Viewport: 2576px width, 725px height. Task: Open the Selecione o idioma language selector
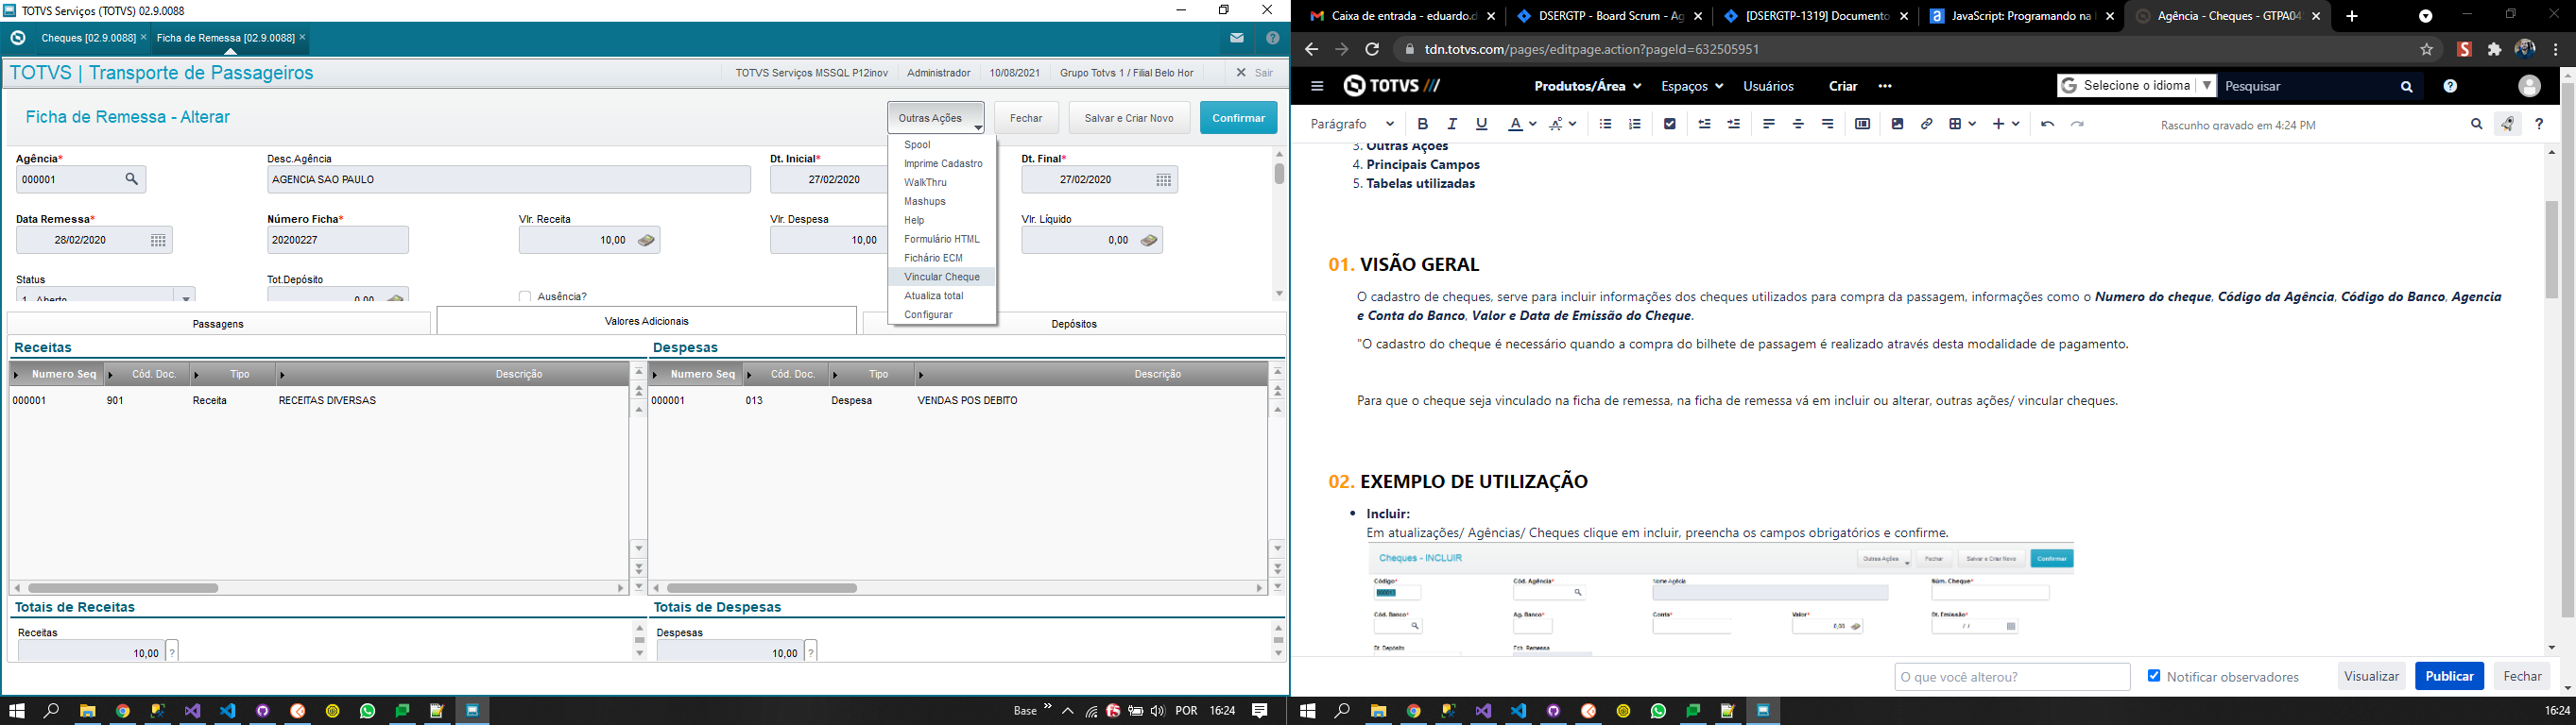(x=2136, y=86)
